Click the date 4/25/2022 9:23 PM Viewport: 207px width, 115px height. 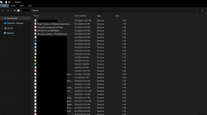(x=82, y=108)
